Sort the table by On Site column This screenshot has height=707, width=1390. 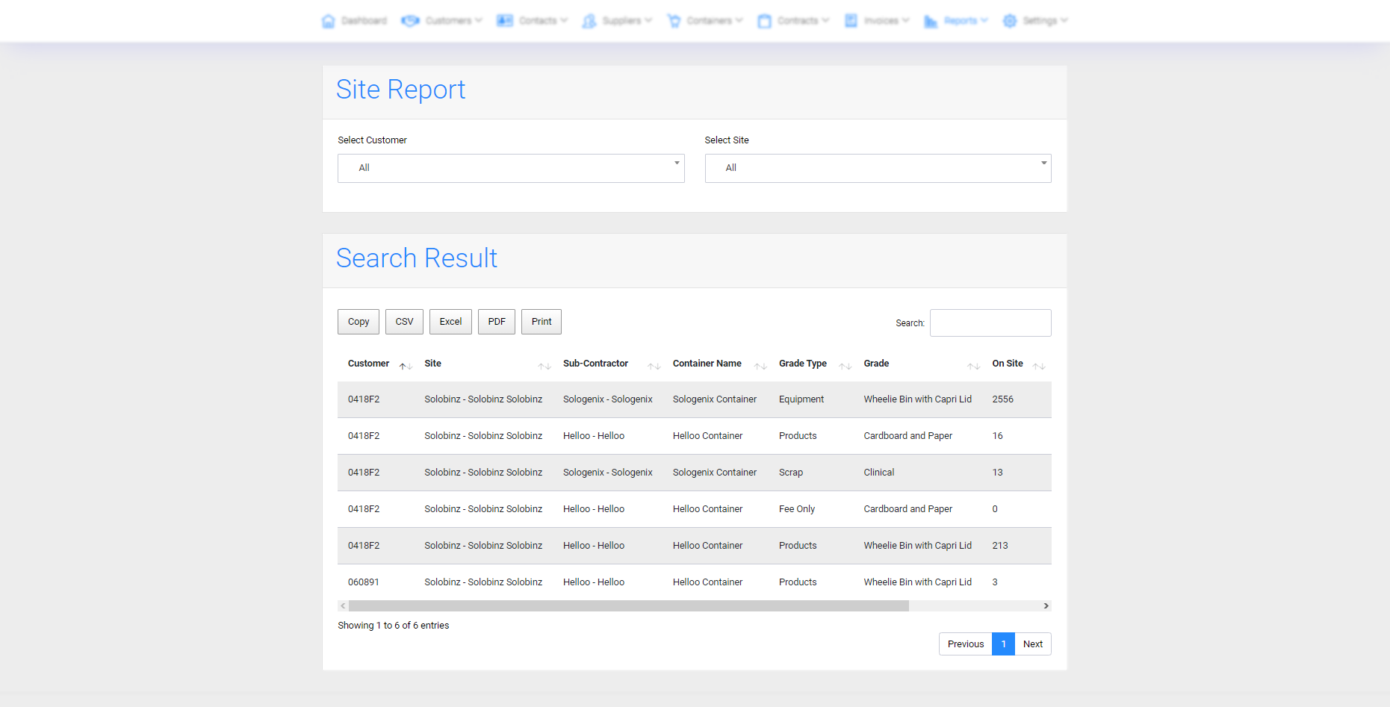1008,364
